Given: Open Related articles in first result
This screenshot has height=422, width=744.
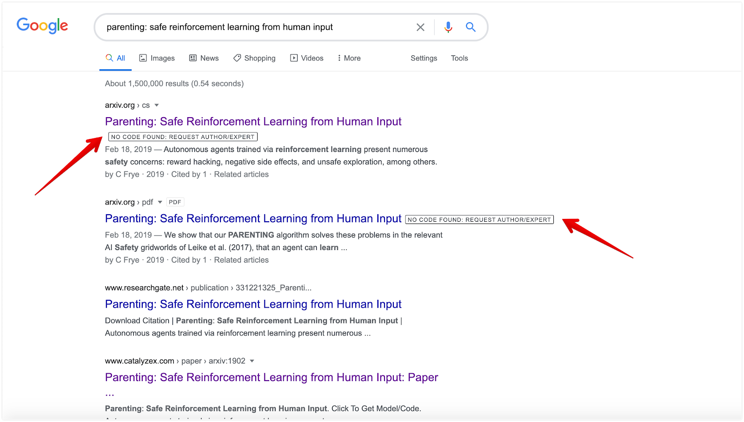Looking at the screenshot, I should tap(241, 174).
